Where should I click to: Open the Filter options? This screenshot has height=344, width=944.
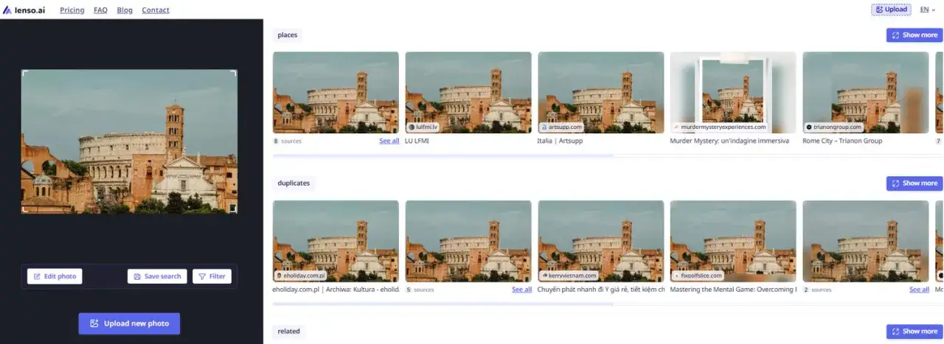click(212, 276)
